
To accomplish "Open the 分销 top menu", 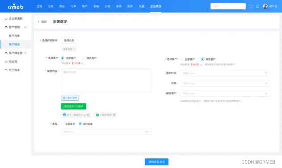I will click(108, 6).
